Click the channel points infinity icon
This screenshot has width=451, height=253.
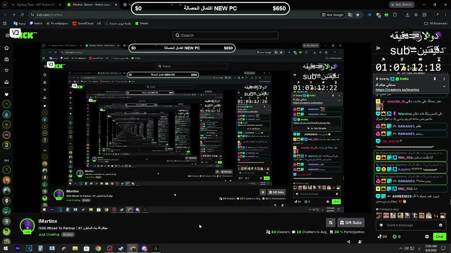(x=382, y=237)
